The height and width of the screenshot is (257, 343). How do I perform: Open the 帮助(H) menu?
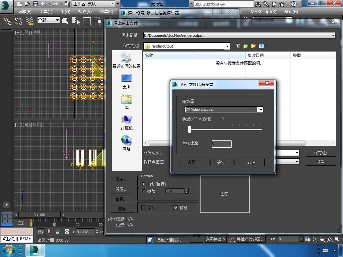(291, 12)
